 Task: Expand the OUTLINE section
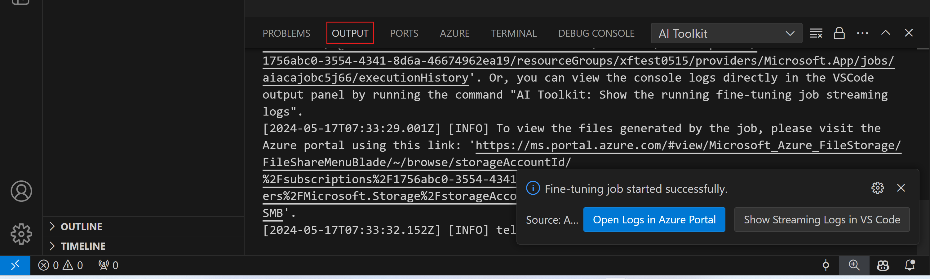point(81,226)
